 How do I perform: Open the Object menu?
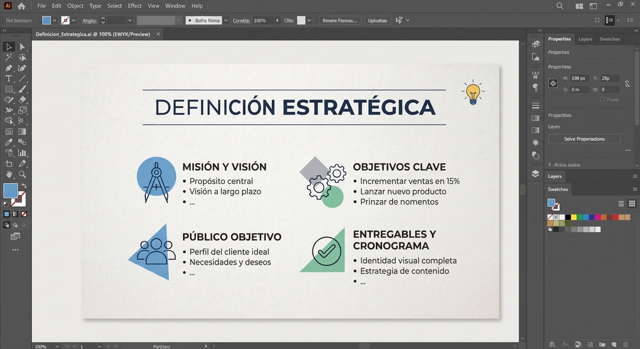pos(75,6)
